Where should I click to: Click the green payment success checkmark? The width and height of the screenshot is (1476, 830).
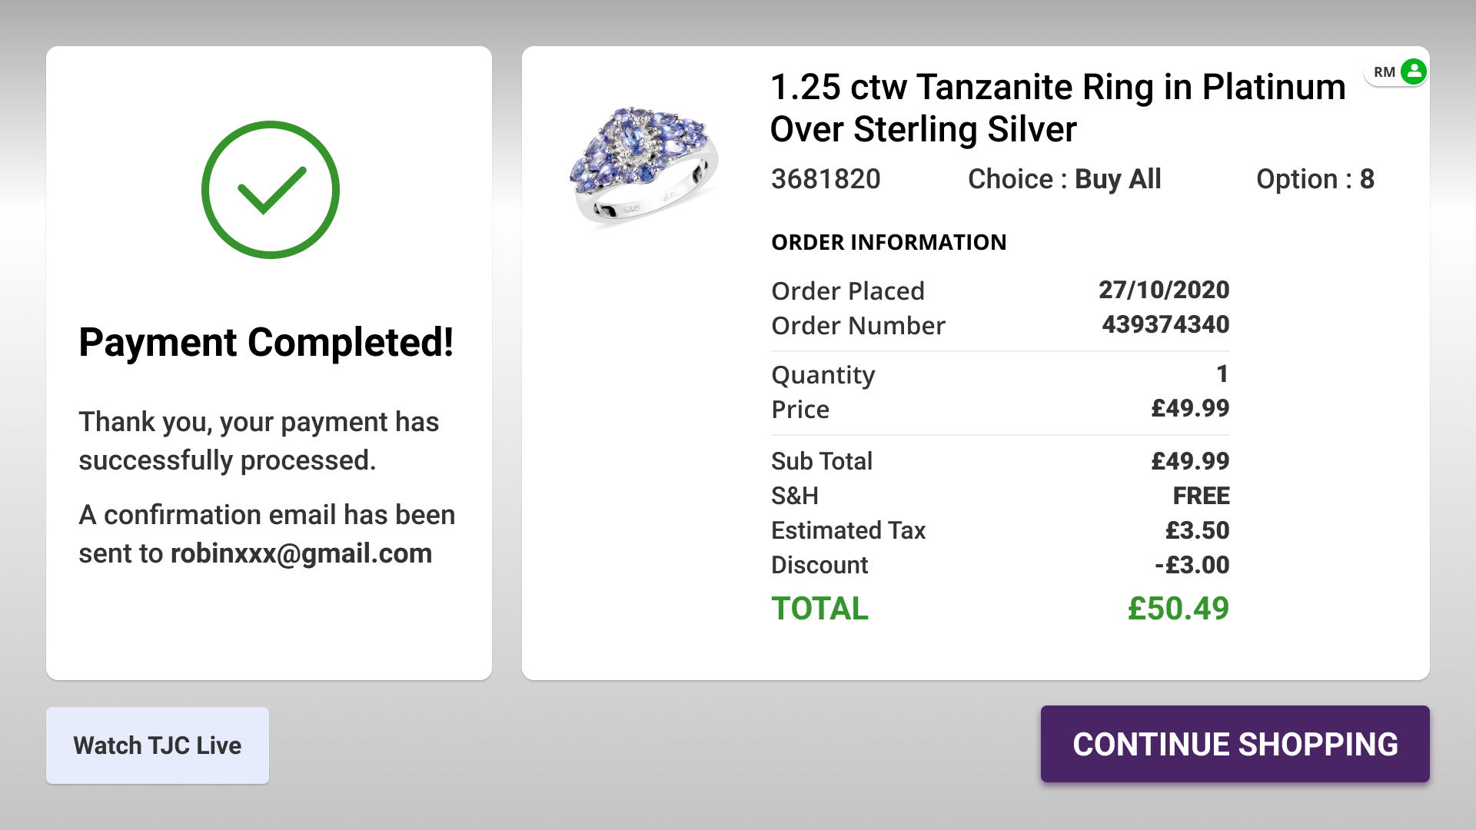point(271,190)
